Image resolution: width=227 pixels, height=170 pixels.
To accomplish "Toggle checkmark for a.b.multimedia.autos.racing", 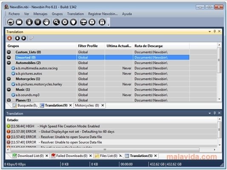I will [x=13, y=68].
